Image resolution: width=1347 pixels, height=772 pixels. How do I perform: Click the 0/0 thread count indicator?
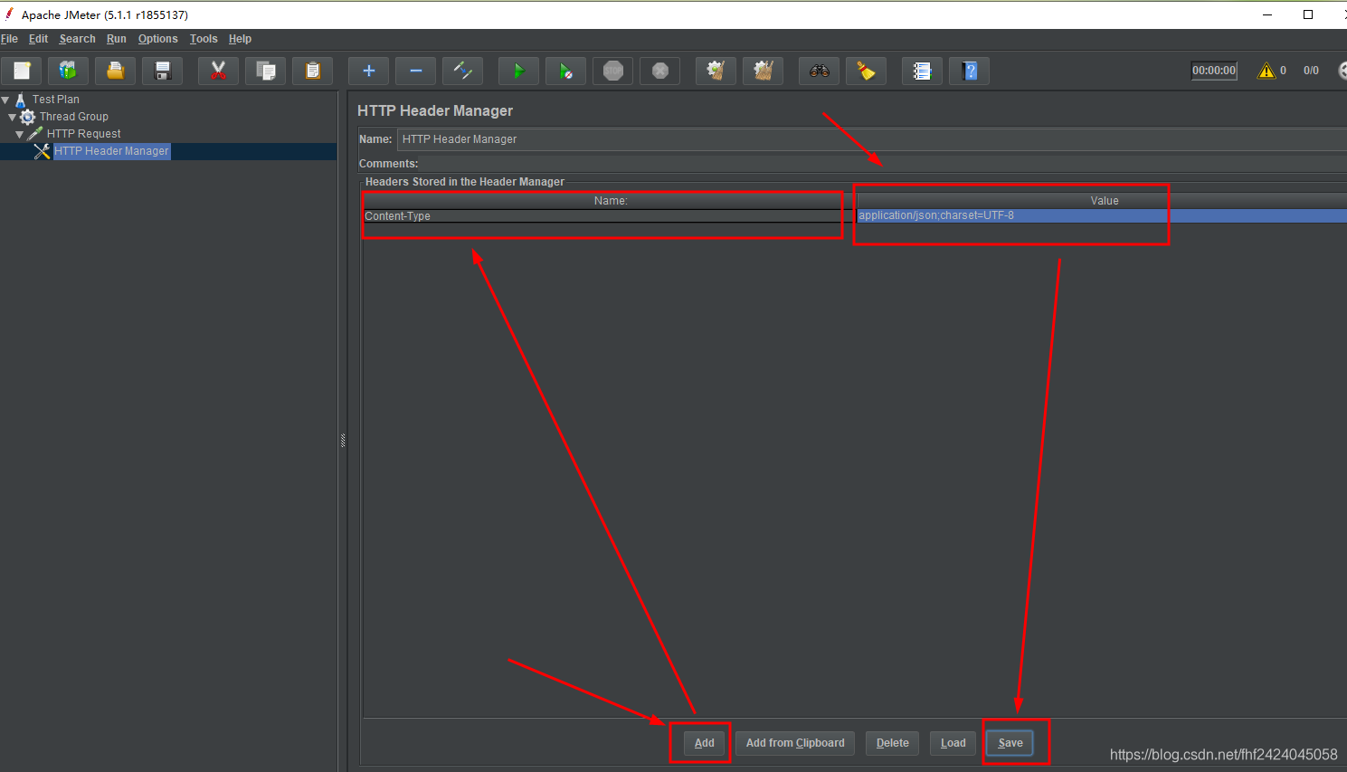(1311, 71)
